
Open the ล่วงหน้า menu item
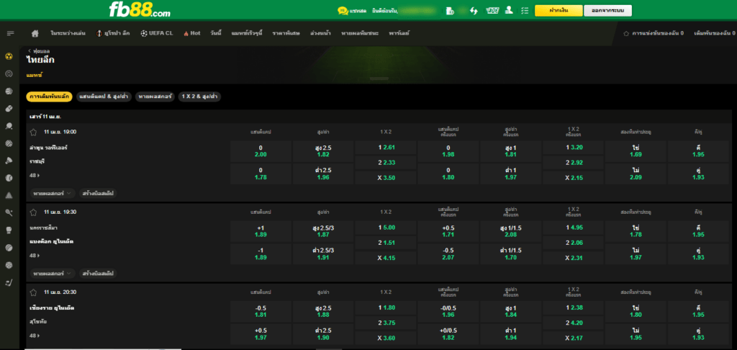[x=320, y=33]
